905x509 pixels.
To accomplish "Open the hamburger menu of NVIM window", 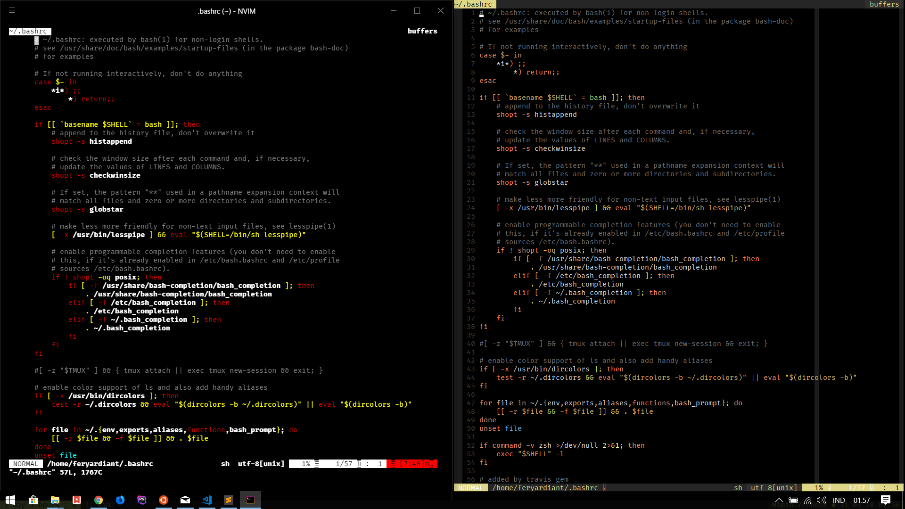I will point(12,10).
